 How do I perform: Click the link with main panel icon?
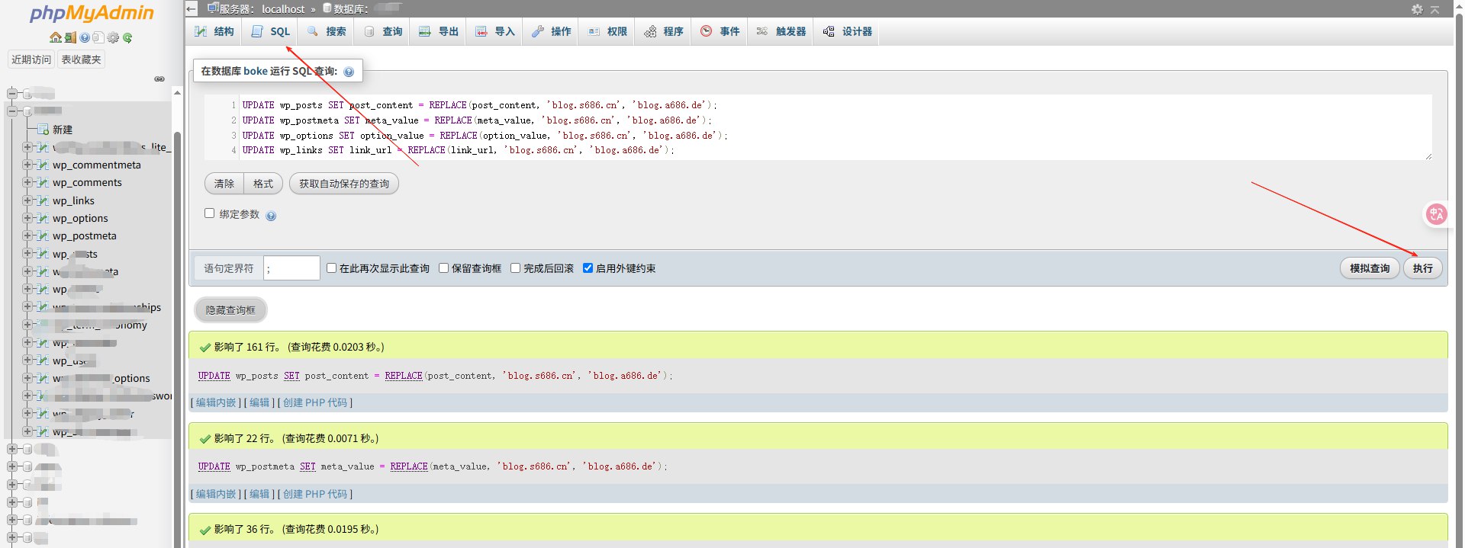159,79
